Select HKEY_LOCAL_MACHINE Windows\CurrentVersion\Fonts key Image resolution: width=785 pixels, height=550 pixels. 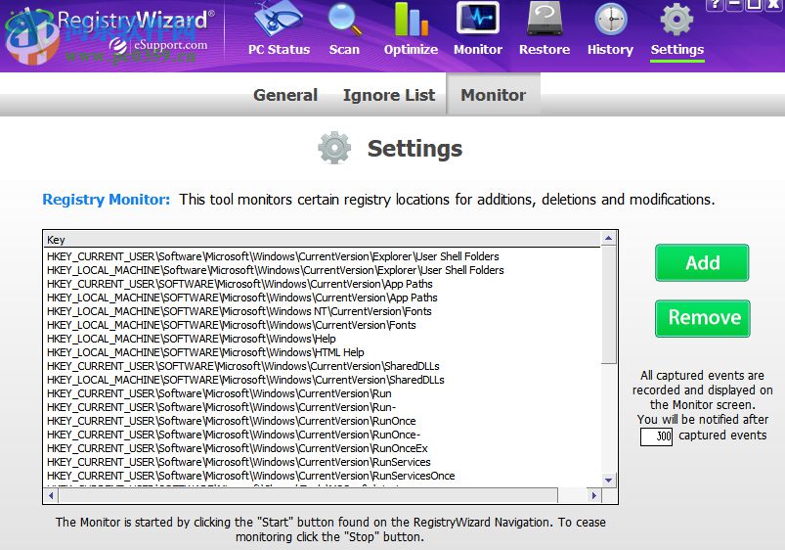[x=232, y=325]
